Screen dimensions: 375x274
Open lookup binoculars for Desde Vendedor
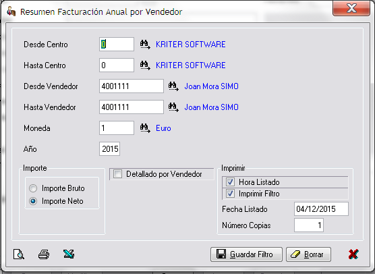[173, 86]
